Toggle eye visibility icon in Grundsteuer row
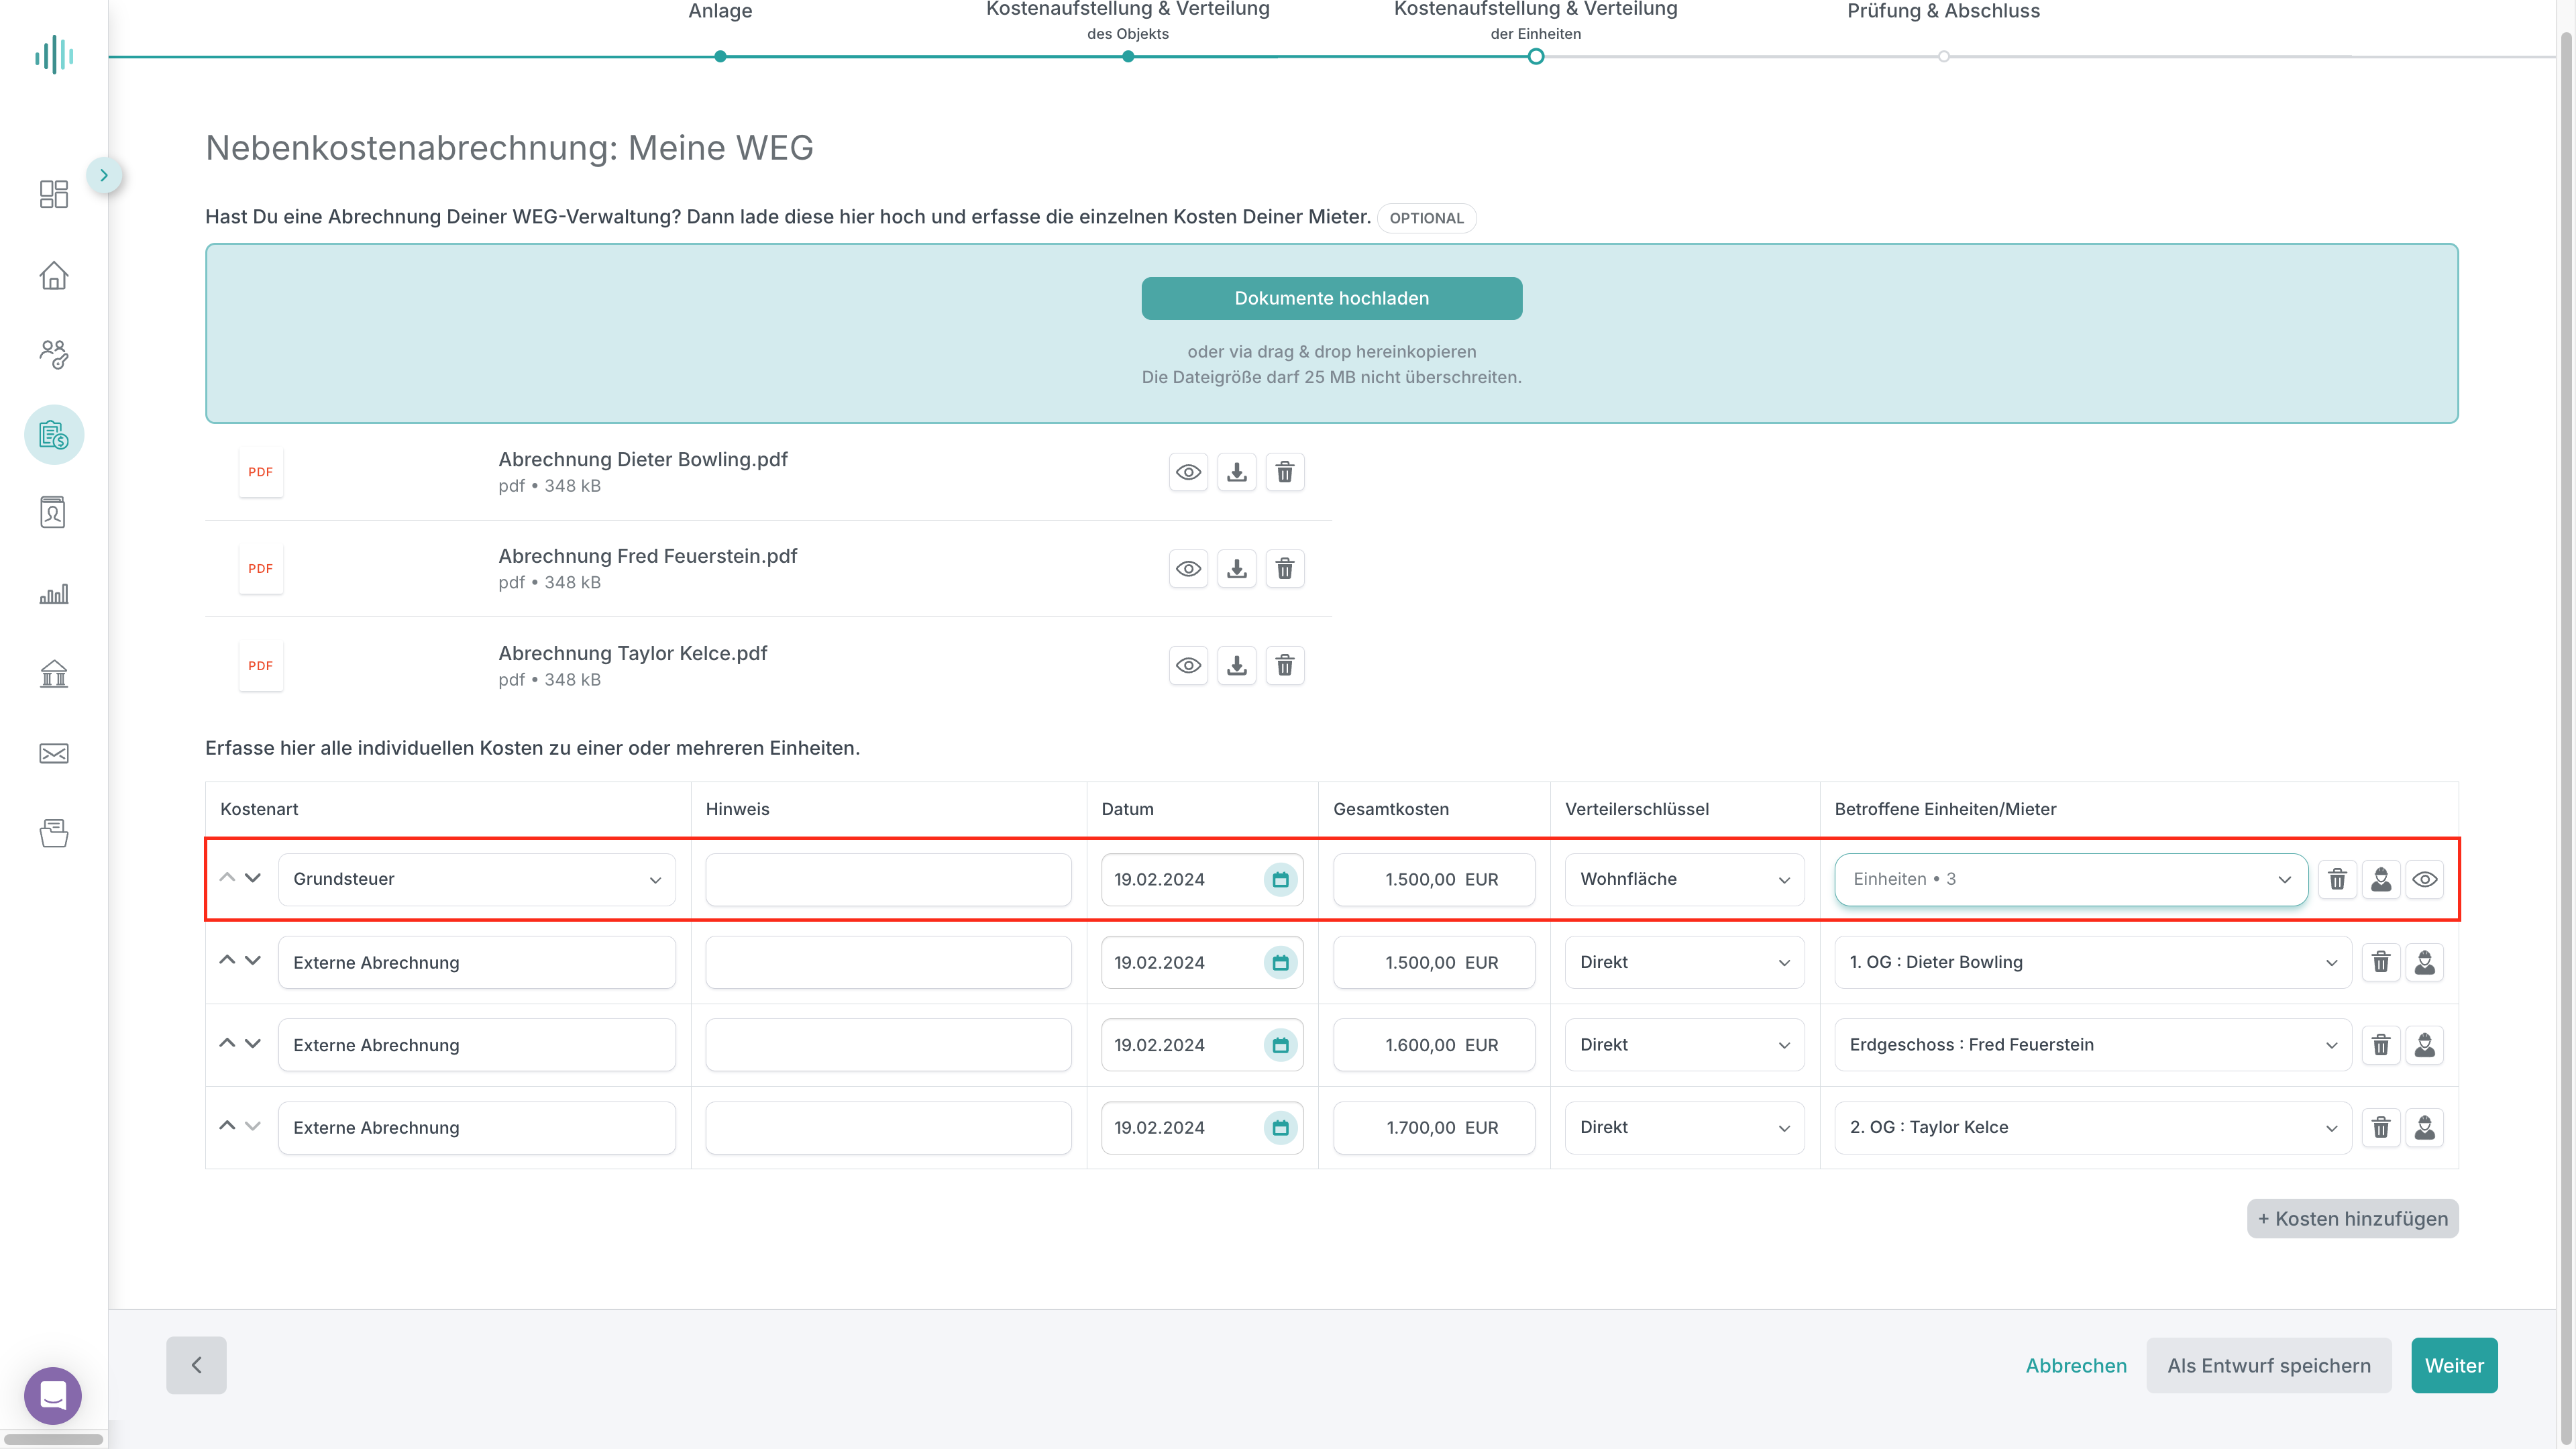Screen dimensions: 2576x1449 pos(2425,880)
